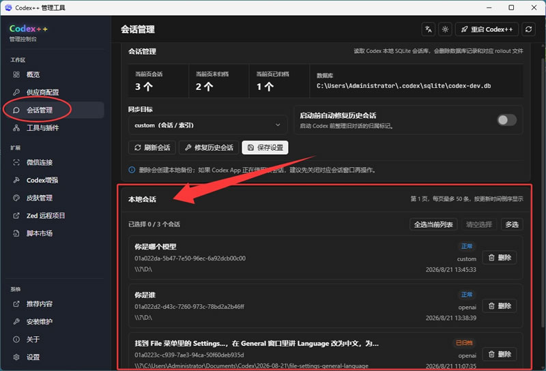Select the 你是哪个模型 session title
546x371 pixels.
[x=156, y=247]
